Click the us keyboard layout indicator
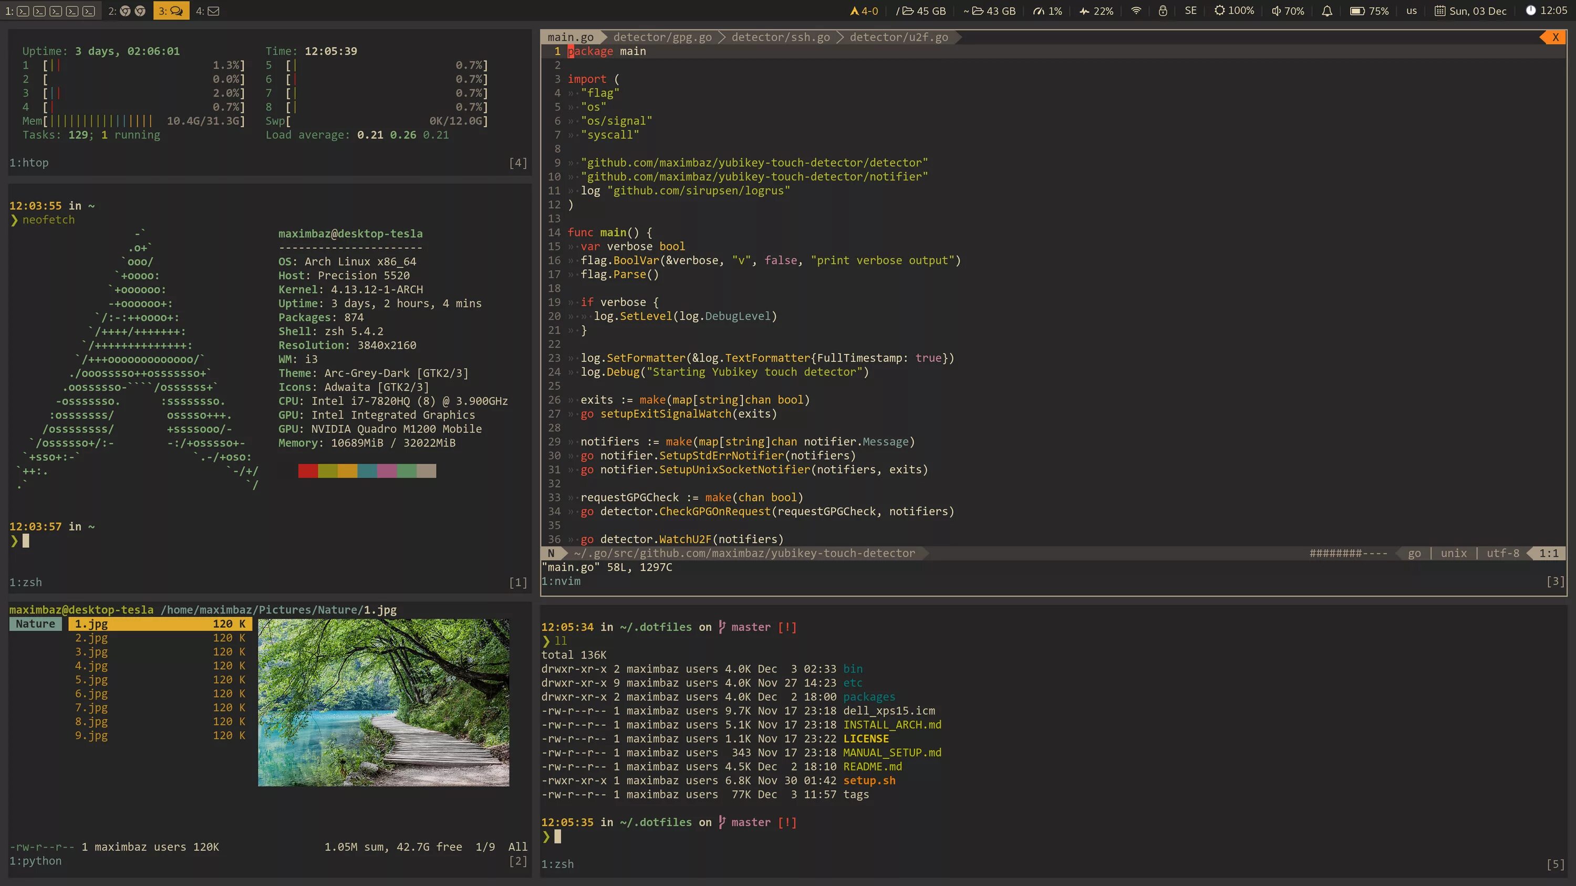This screenshot has height=886, width=1576. pyautogui.click(x=1412, y=10)
